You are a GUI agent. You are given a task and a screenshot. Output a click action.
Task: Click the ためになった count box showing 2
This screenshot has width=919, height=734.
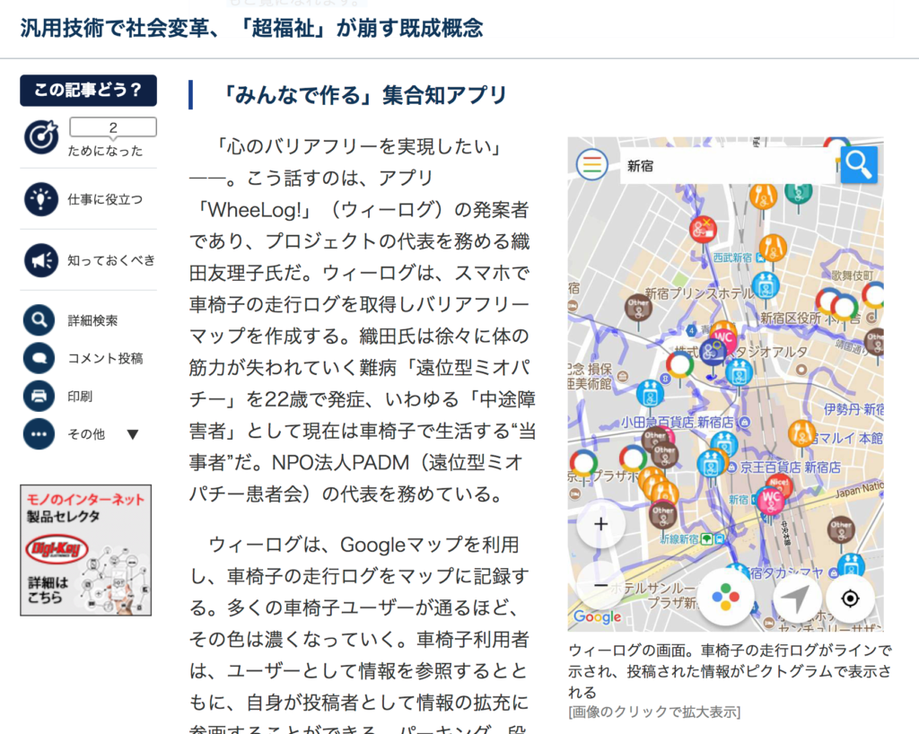(x=113, y=127)
